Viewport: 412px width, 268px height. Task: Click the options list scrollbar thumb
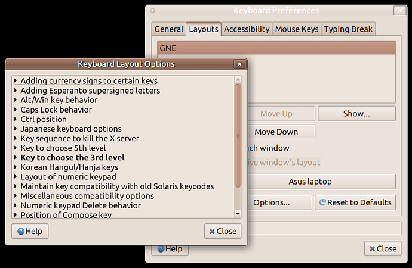(238, 136)
